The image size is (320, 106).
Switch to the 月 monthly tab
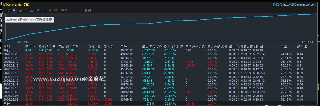click(26, 11)
